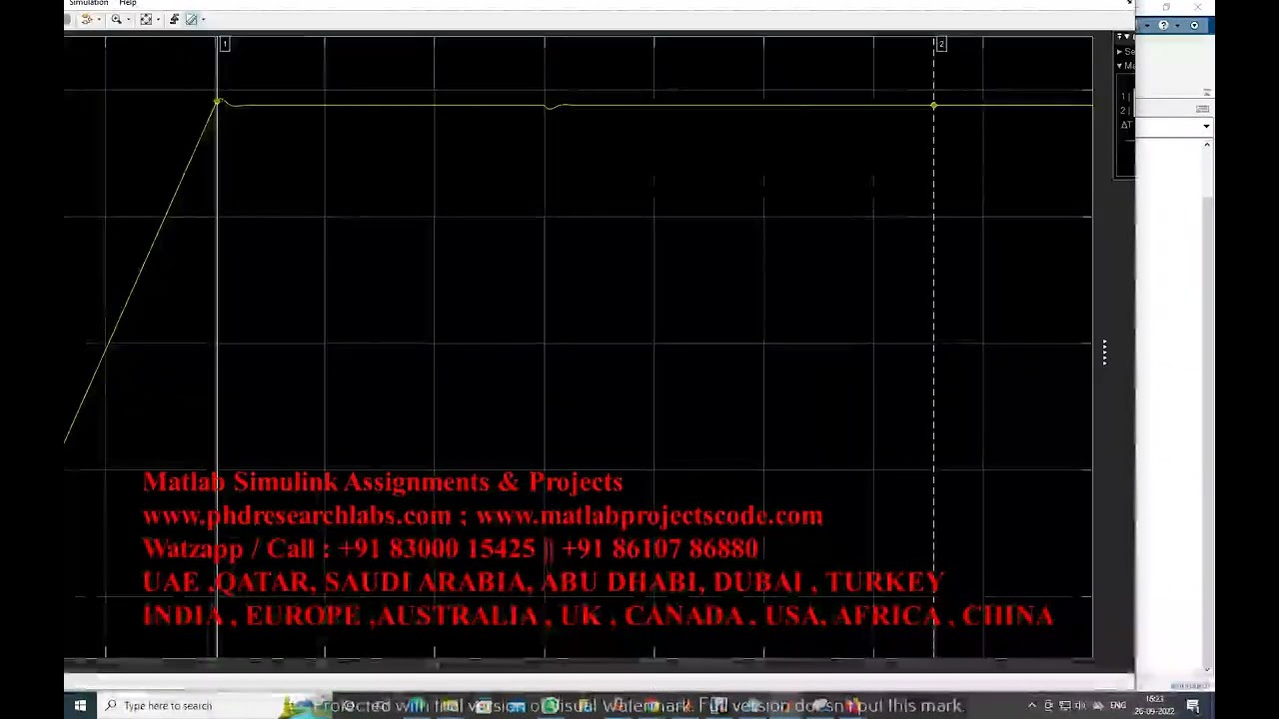The height and width of the screenshot is (719, 1279).
Task: Open the Simulation menu
Action: tap(88, 3)
